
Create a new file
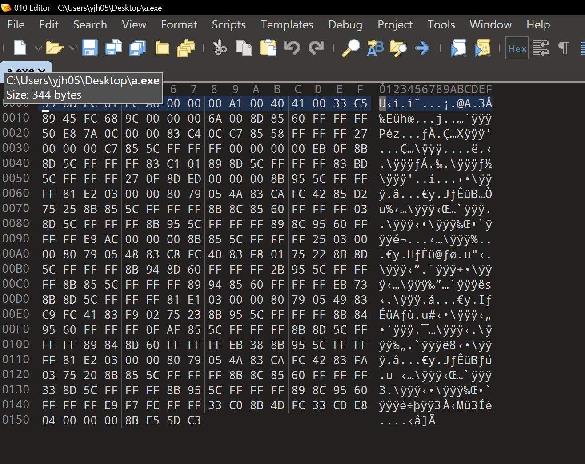(20, 48)
